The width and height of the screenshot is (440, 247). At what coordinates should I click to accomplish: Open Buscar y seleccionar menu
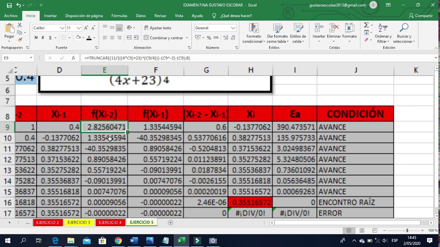[x=404, y=33]
